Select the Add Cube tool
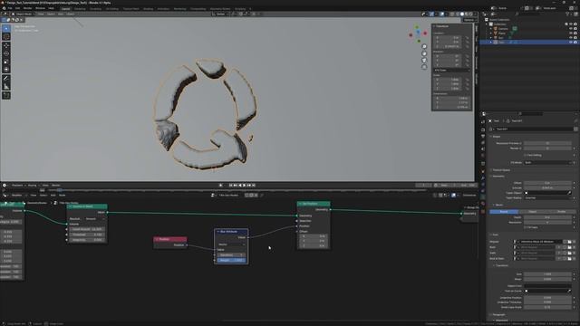This screenshot has height=326, width=580. coord(6,95)
